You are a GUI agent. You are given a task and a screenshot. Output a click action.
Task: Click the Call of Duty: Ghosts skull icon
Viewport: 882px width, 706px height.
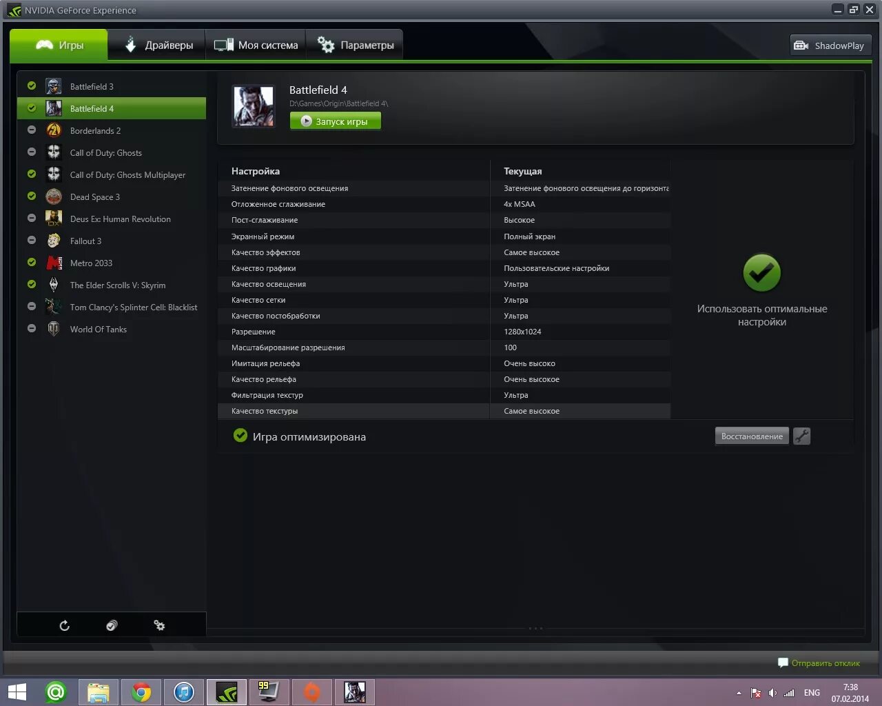point(54,152)
